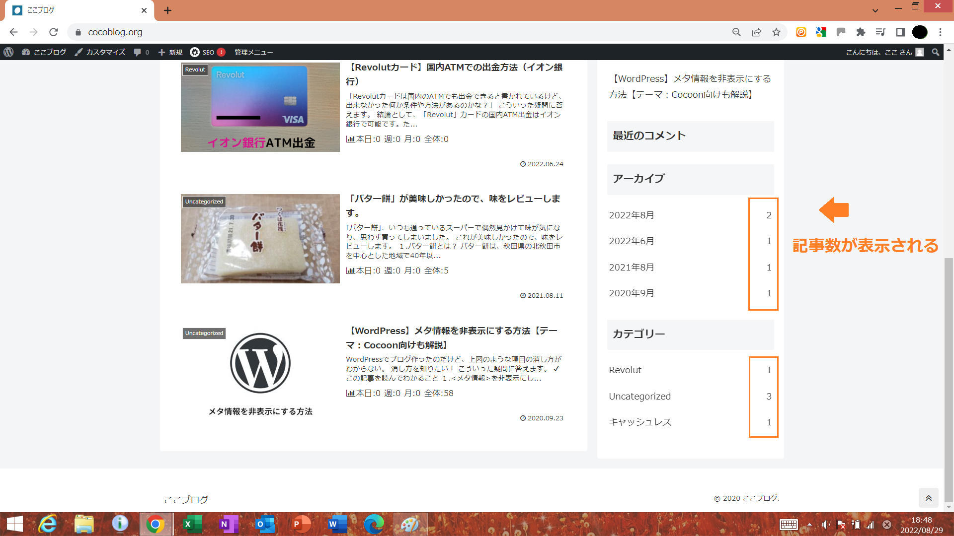Click the colorful translate extension icon
Image resolution: width=954 pixels, height=536 pixels.
coord(821,32)
